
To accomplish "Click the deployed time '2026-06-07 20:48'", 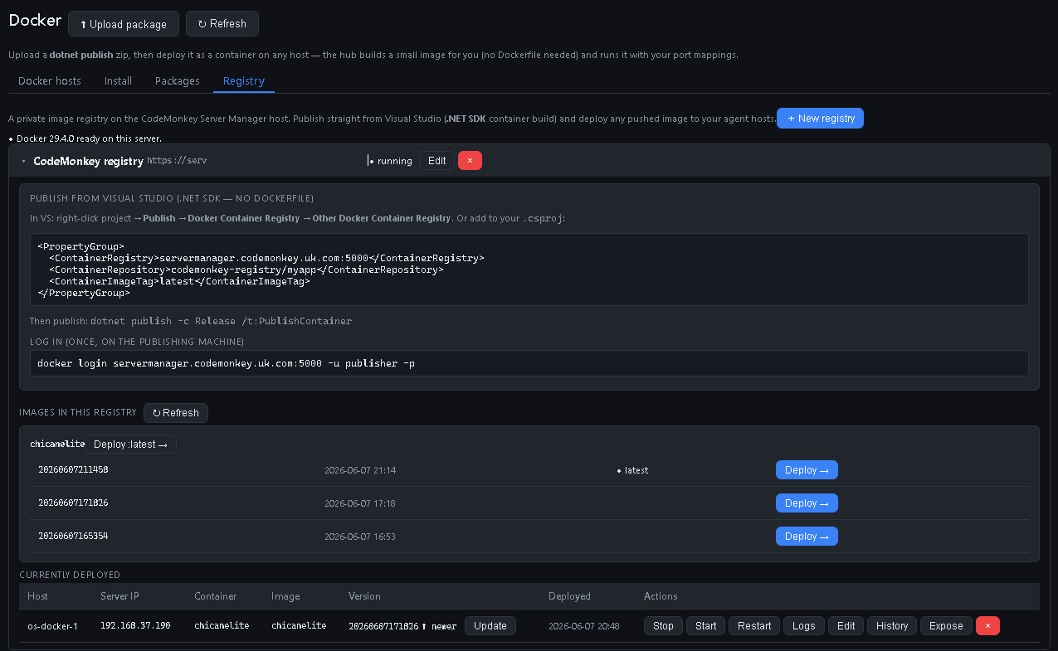I will pyautogui.click(x=584, y=626).
